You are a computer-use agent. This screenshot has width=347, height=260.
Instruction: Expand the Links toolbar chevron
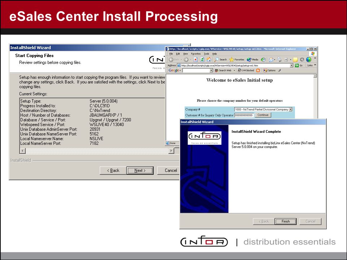tap(315, 65)
